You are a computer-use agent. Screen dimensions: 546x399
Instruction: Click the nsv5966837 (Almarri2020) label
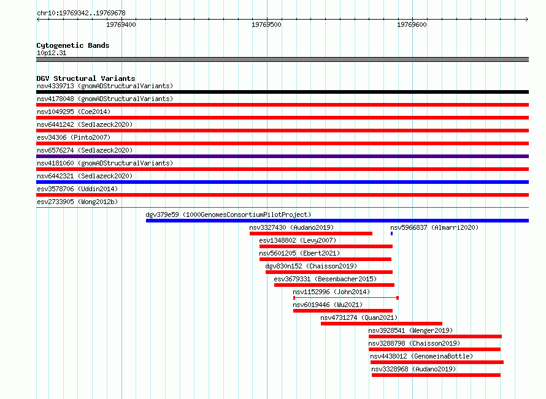pyautogui.click(x=434, y=227)
